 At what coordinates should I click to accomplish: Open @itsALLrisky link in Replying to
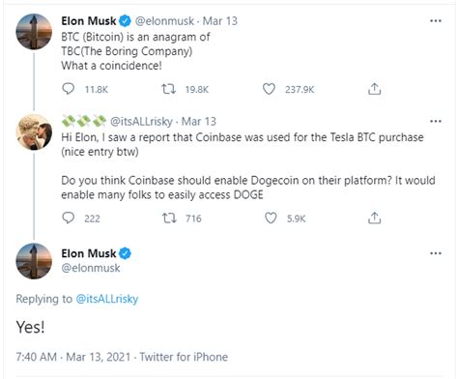click(x=107, y=299)
